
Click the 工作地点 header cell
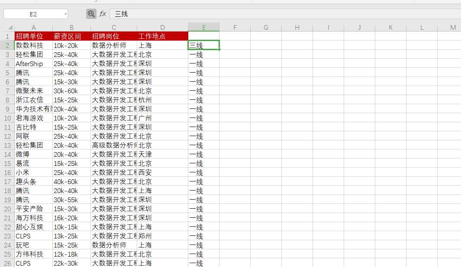pos(163,36)
